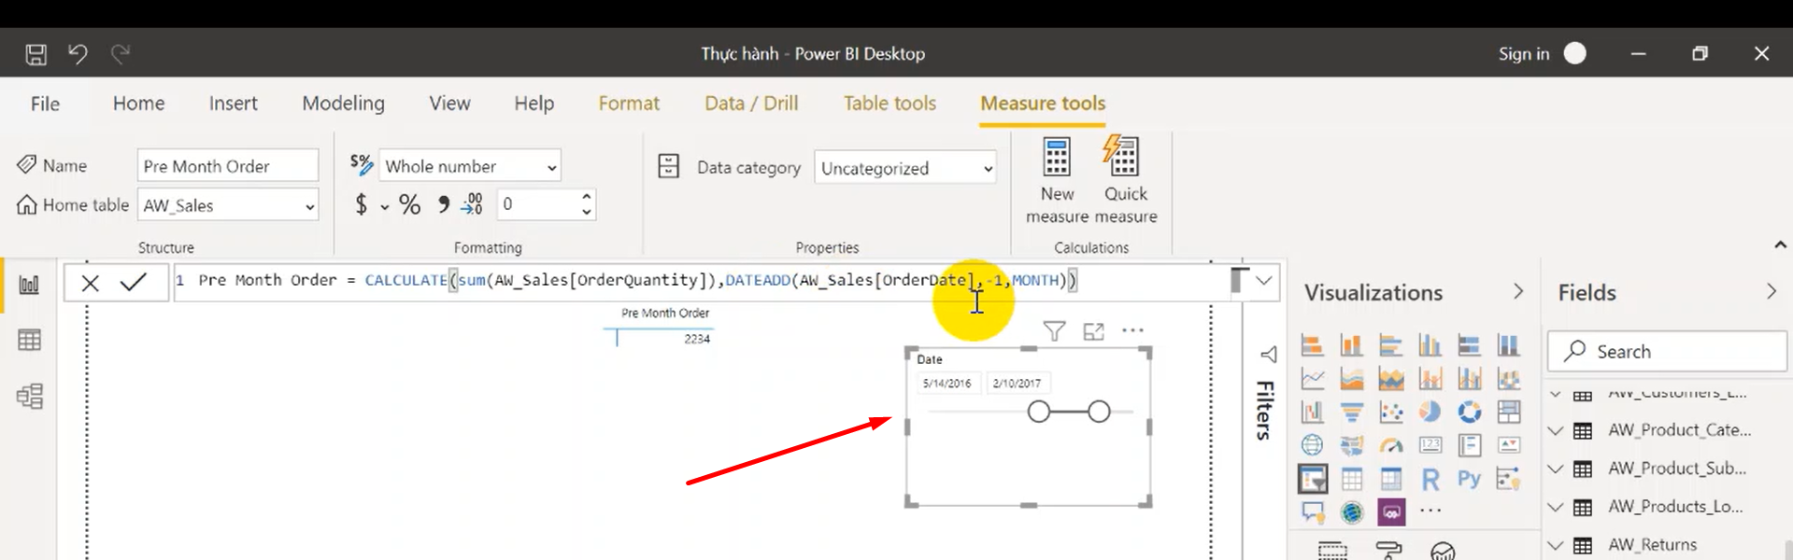The image size is (1793, 560).
Task: Apply percentage format
Action: point(409,204)
